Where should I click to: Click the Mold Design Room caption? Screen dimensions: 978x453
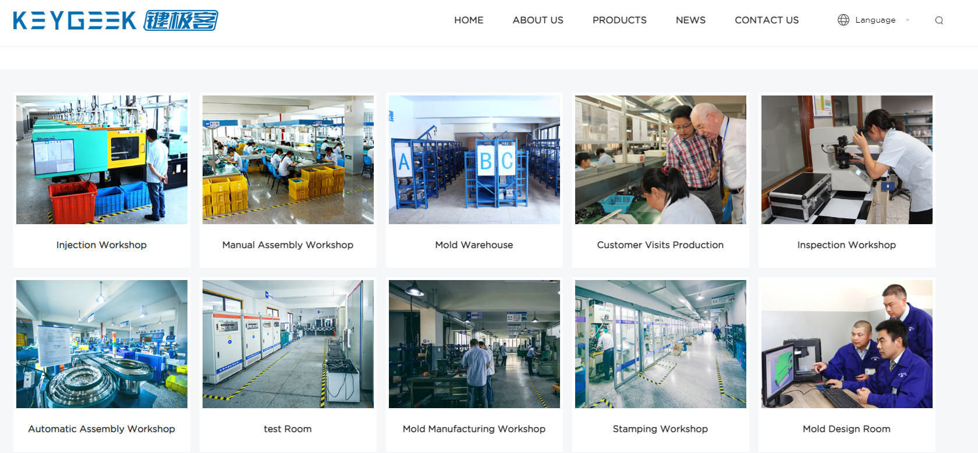click(x=846, y=429)
